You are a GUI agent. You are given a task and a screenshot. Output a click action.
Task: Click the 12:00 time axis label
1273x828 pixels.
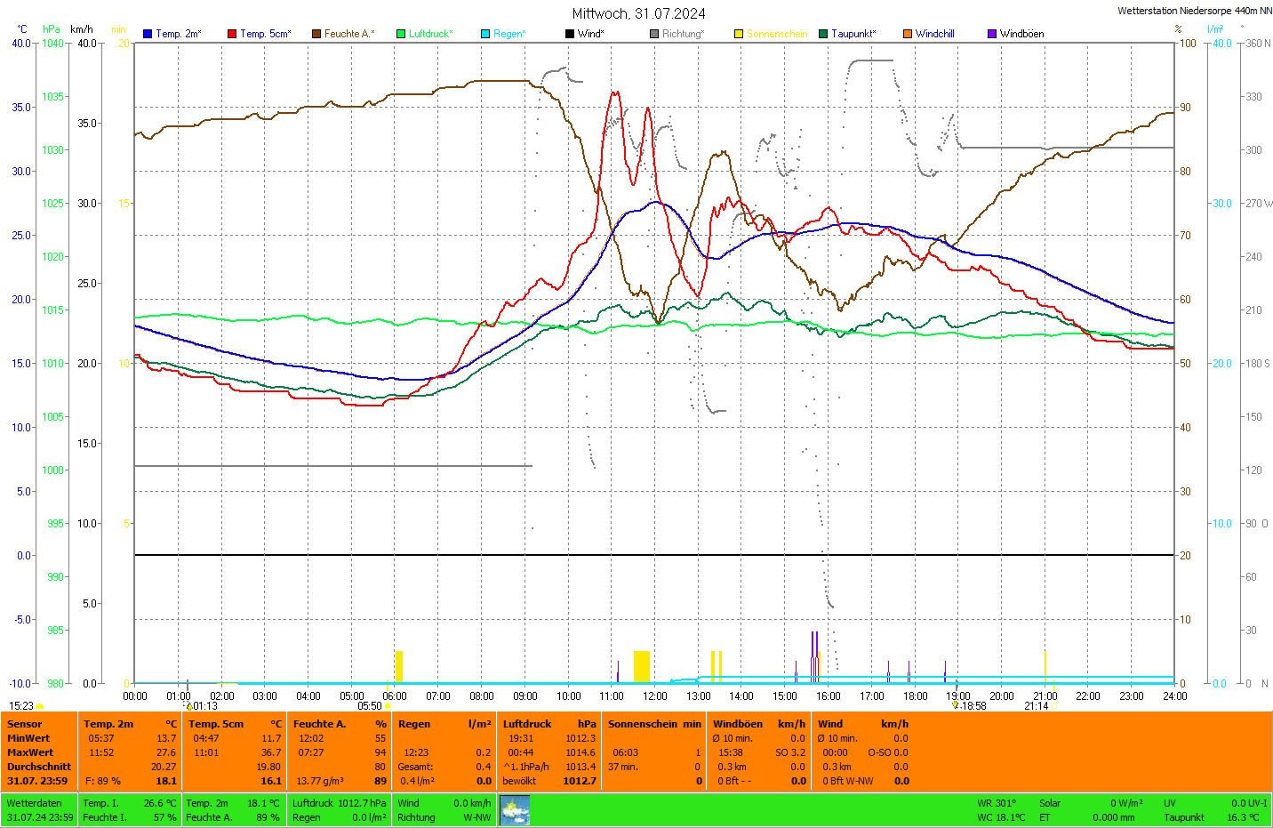coord(655,696)
